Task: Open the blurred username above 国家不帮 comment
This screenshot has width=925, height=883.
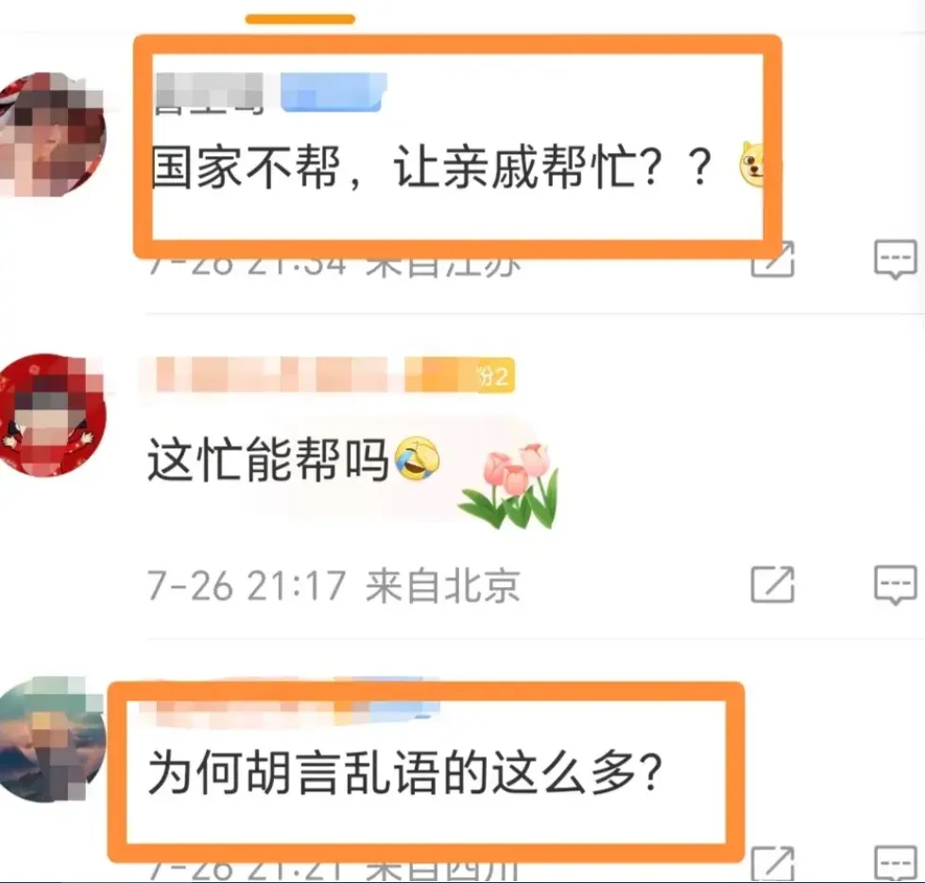Action: tap(208, 93)
